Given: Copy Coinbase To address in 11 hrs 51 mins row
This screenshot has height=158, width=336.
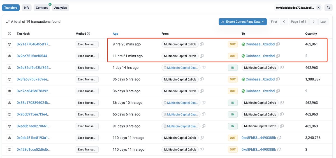Looking at the screenshot, I should click(x=278, y=56).
